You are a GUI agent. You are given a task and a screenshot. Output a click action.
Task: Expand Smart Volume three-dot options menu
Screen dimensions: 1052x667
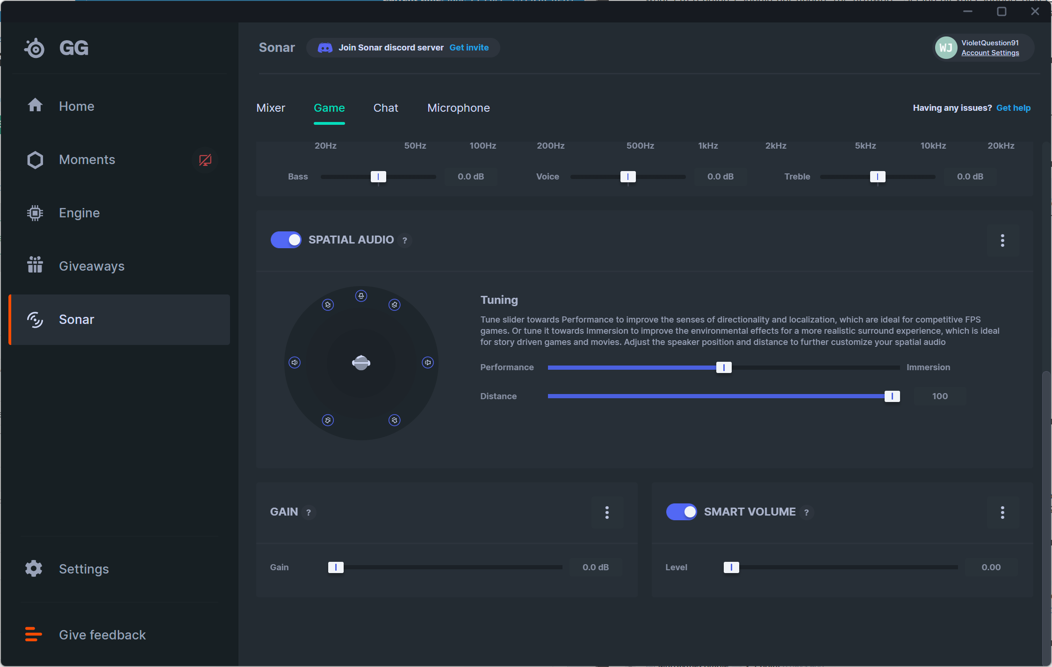click(x=1002, y=513)
